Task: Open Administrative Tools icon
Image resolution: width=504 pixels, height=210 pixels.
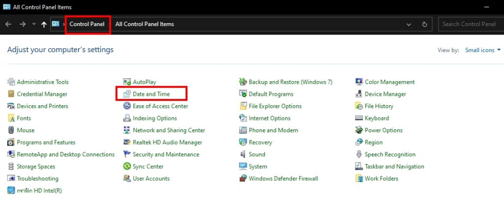Action: pos(11,82)
